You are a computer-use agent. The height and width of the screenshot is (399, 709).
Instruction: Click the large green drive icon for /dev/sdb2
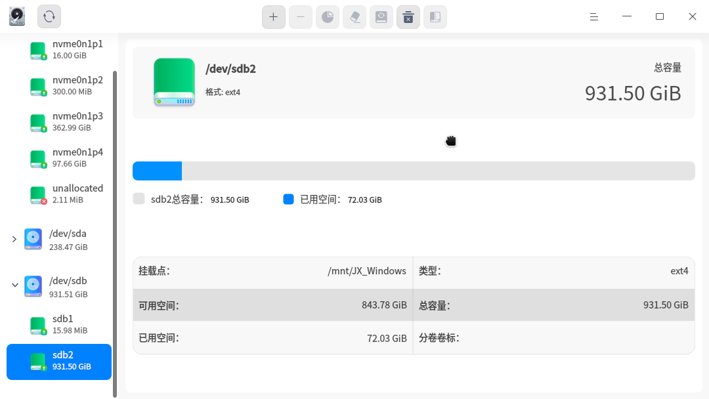click(x=174, y=82)
